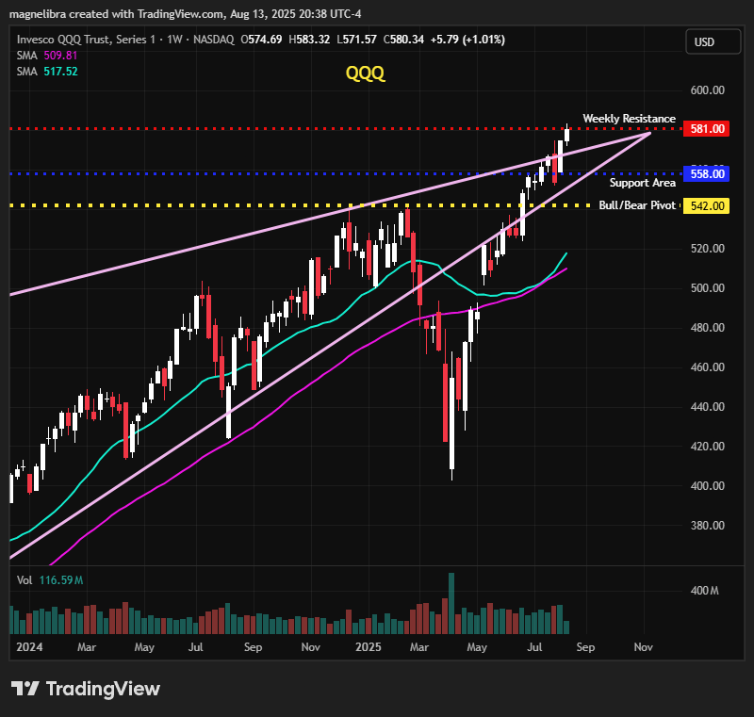The image size is (754, 717).
Task: Click the 500.00 price axis label
Action: pyautogui.click(x=708, y=288)
